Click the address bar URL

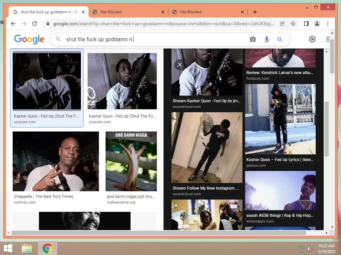(164, 24)
